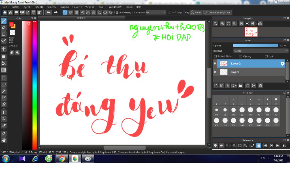290x187 pixels.
Task: Click the Redo arrow
Action: (x=56, y=12)
